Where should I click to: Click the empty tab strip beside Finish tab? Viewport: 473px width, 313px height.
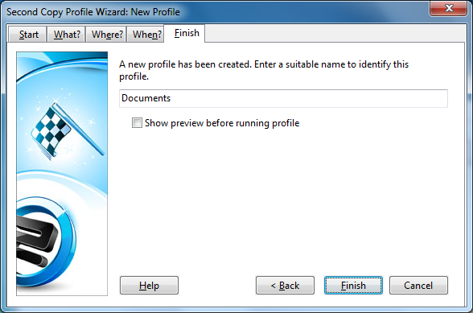pyautogui.click(x=335, y=33)
